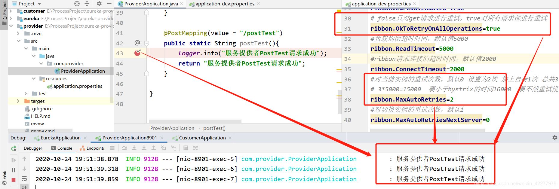This screenshot has height=189, width=559.
Task: Click the Step Out debug icon
Action: pos(154,148)
